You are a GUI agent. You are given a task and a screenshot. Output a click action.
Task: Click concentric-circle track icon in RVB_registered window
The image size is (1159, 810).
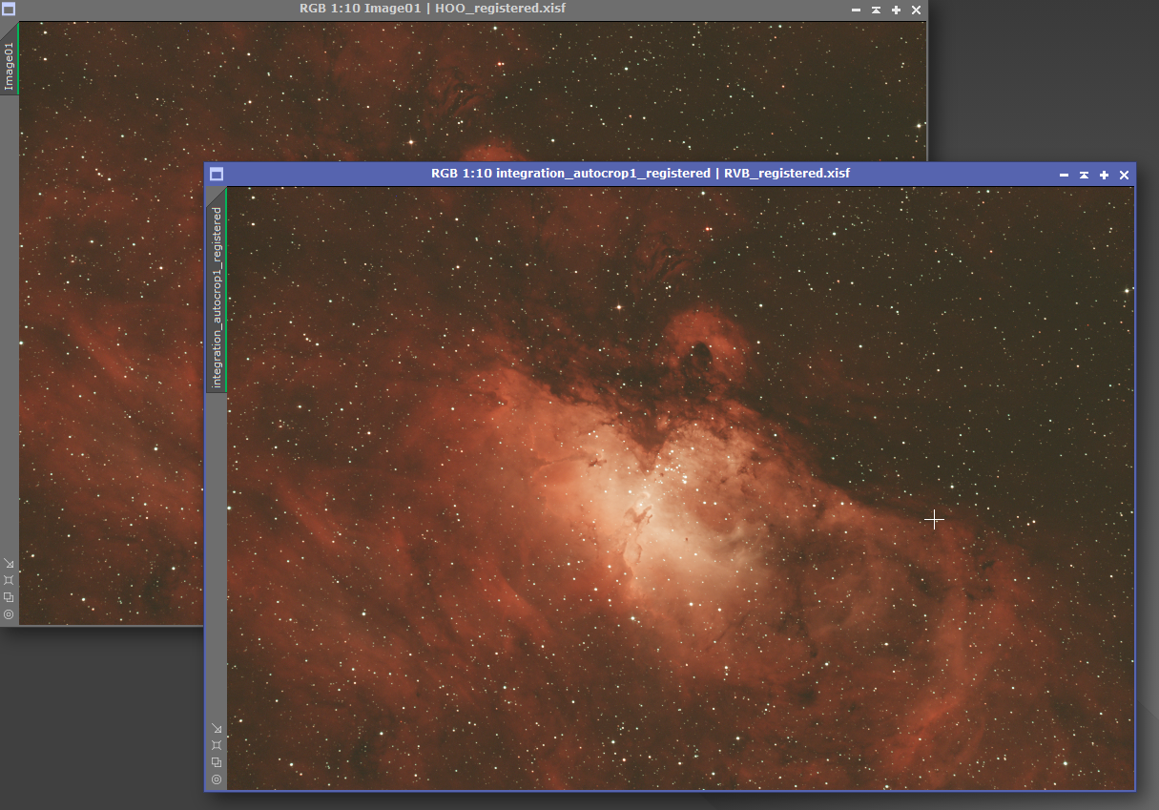click(x=217, y=779)
